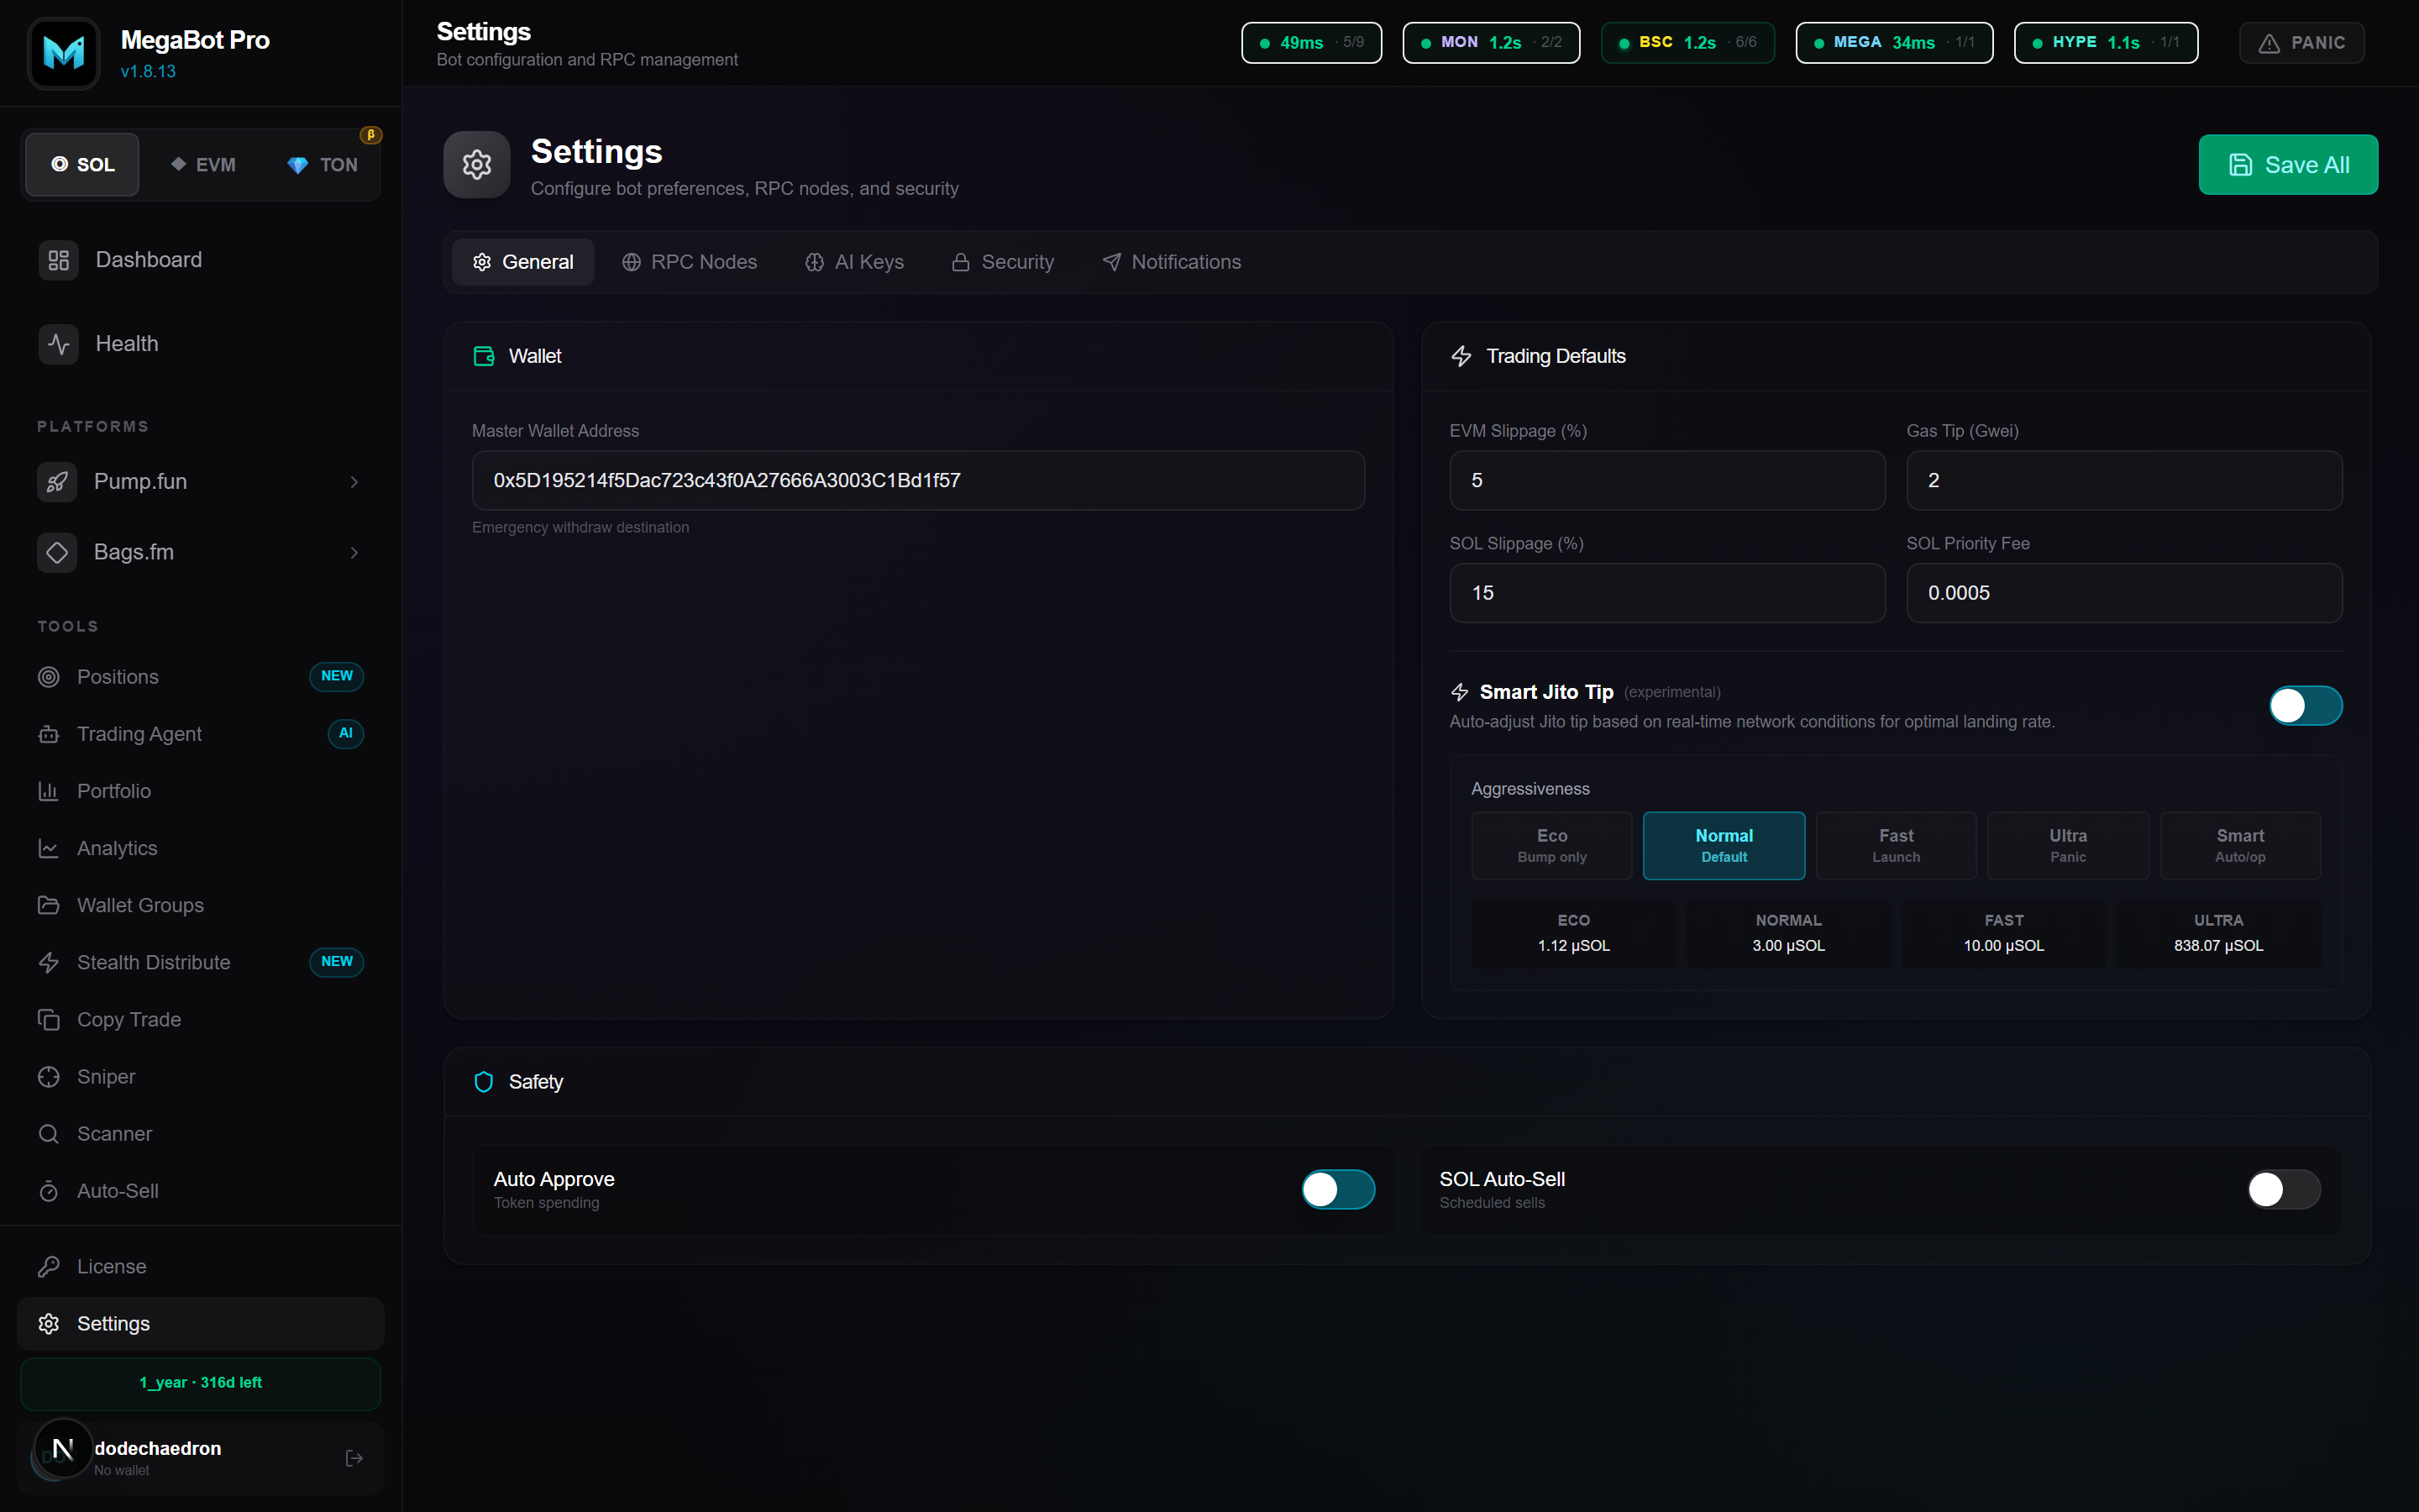Click the Master Wallet Address field
Viewport: 2419px width, 1512px height.
(x=917, y=481)
